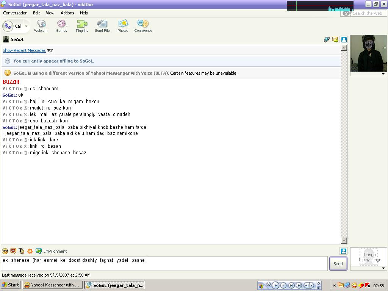Open the IMVironment selector icon
Image resolution: width=388 pixels, height=291 pixels.
[x=39, y=251]
